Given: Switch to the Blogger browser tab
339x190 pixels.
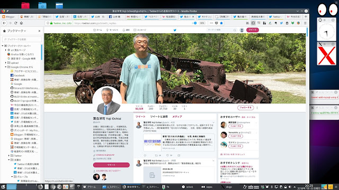Looking at the screenshot, I should click(8, 16).
